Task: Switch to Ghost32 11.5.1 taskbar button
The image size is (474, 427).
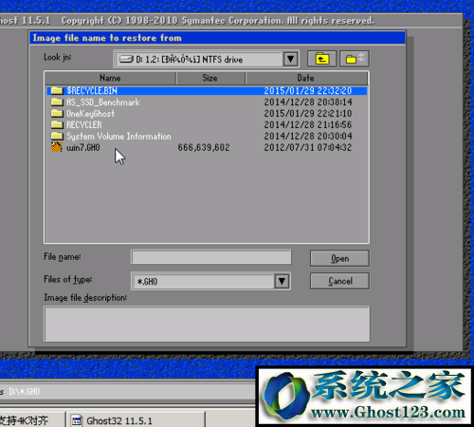Action: tap(136, 420)
